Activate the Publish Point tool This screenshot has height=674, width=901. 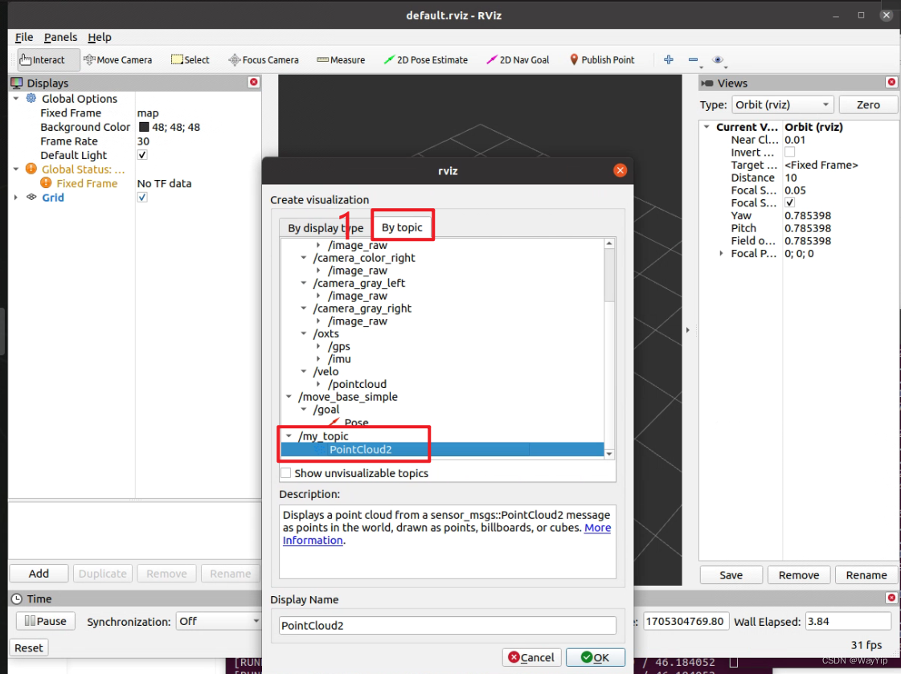[602, 59]
